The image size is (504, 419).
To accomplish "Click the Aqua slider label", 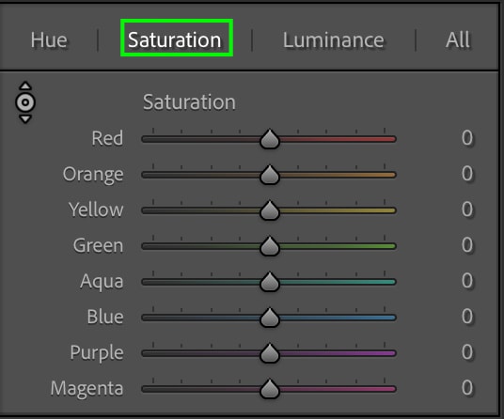I will pos(102,282).
